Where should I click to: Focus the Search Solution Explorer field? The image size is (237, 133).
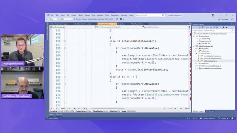[x=213, y=31]
